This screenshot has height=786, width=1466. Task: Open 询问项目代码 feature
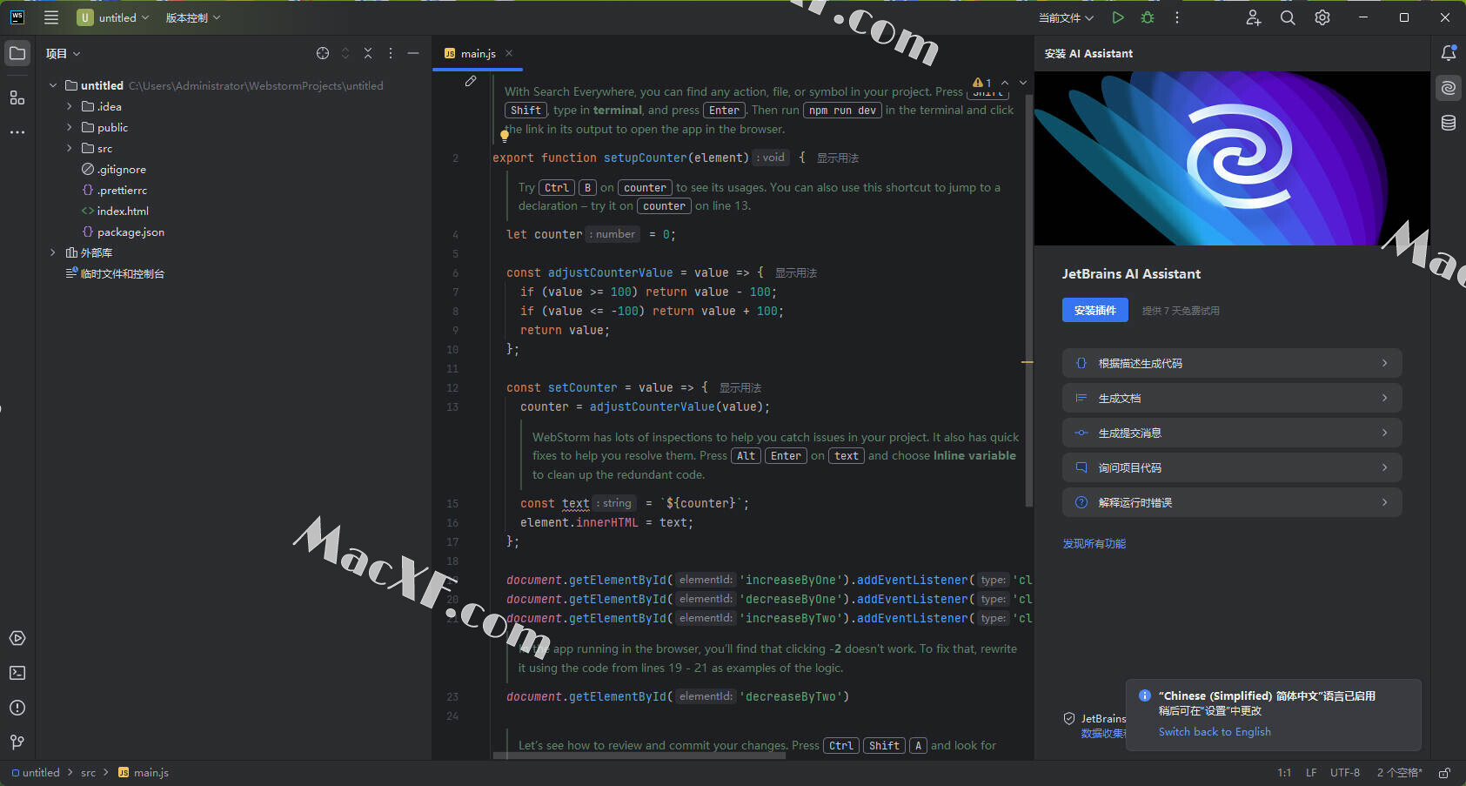[1232, 467]
